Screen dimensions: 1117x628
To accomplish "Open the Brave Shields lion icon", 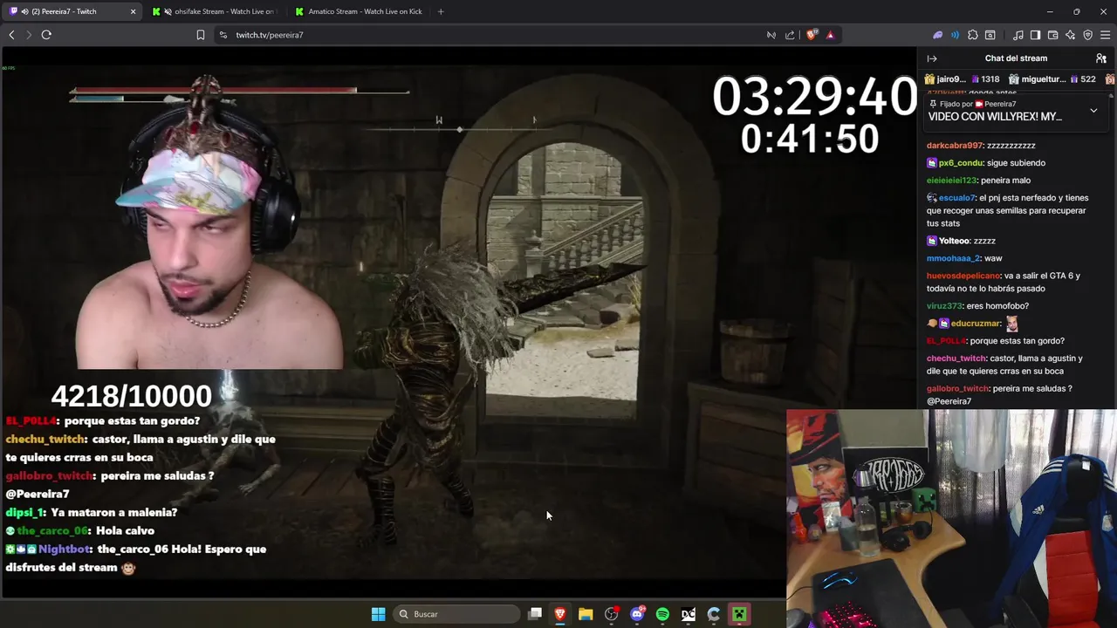I will click(x=812, y=35).
